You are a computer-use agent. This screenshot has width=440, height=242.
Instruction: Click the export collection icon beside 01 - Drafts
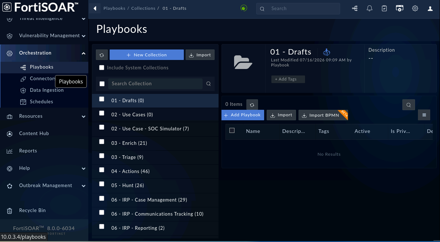tap(326, 52)
